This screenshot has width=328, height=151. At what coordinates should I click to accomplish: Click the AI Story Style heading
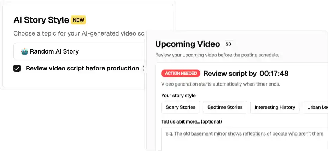click(41, 20)
